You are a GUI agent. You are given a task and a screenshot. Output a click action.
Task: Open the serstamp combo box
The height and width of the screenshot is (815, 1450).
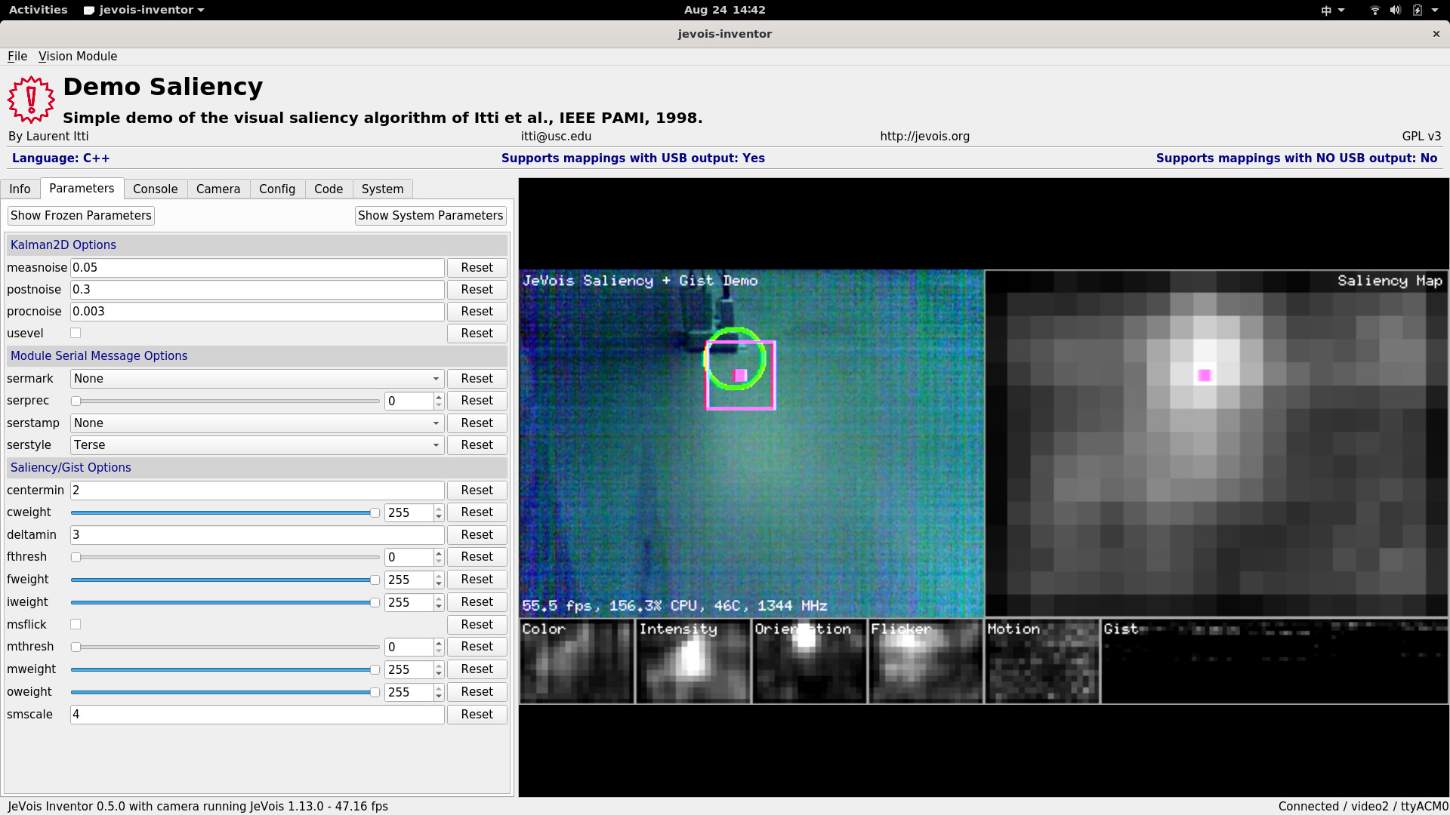coord(257,423)
